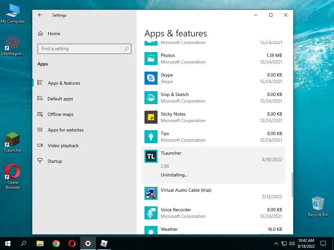Open Default apps section
This screenshot has height=250, width=334.
60,99
